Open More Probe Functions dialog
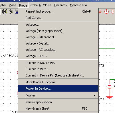 pos(58,82)
